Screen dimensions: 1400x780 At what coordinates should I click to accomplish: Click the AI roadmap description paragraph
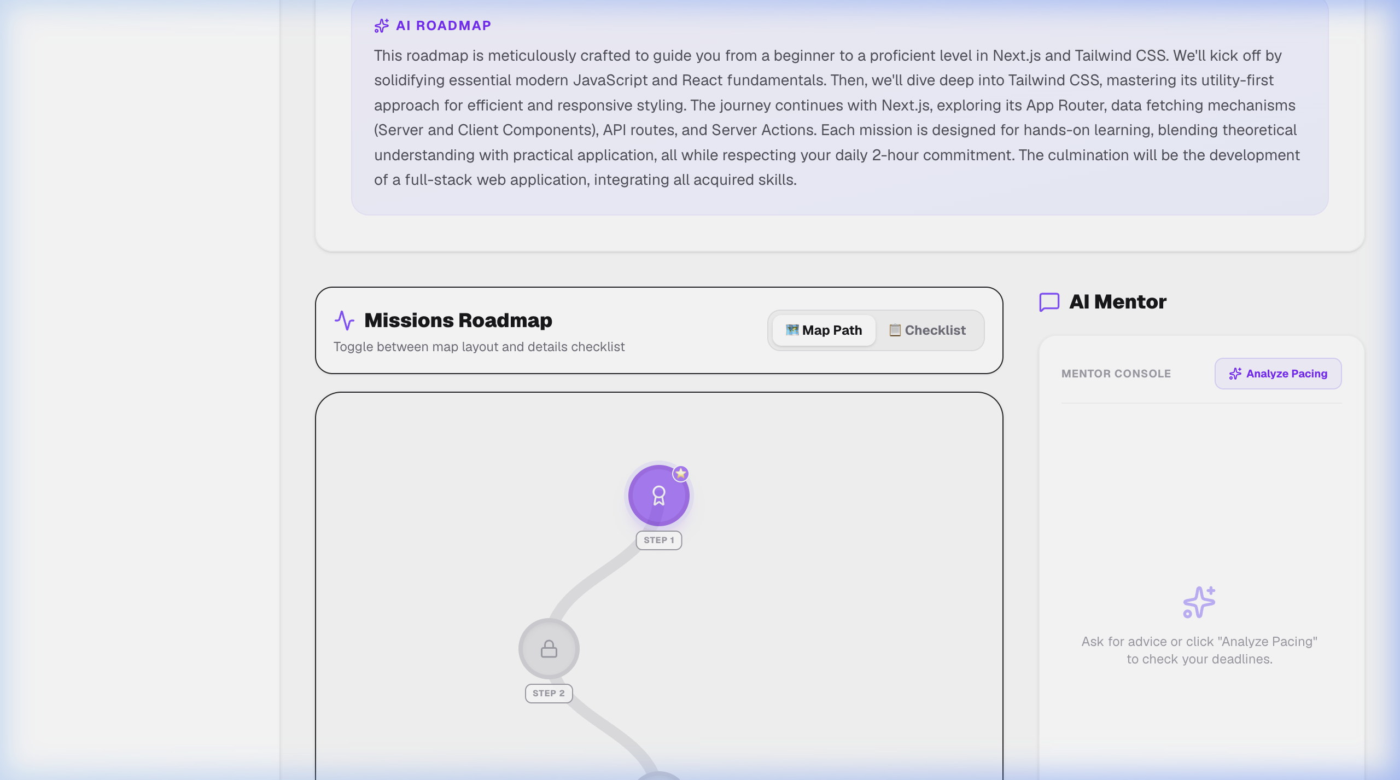click(x=837, y=118)
